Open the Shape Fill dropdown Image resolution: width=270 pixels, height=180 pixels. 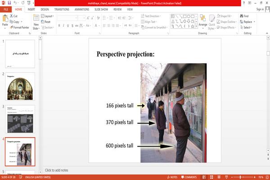click(x=225, y=16)
